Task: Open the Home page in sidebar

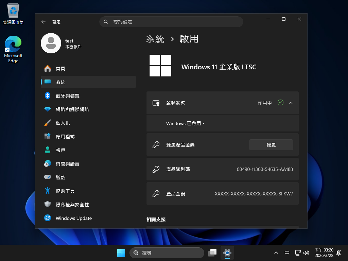Action: coord(60,69)
